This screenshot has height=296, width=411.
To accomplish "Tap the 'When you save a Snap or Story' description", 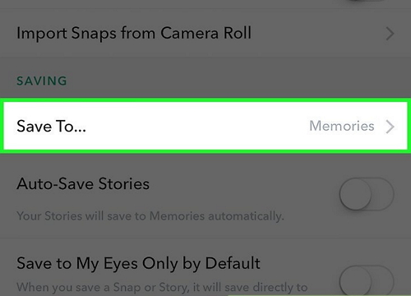I will (162, 287).
